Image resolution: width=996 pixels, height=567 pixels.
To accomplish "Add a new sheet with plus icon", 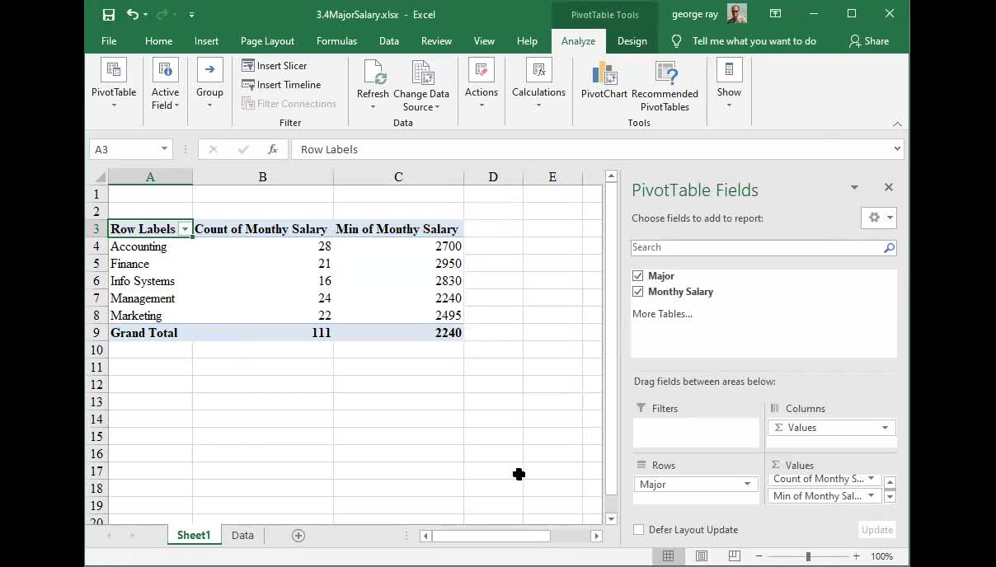I will pyautogui.click(x=298, y=536).
